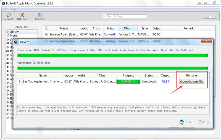Click the Remark column header in main list
The height and width of the screenshot is (140, 221).
[x=188, y=28]
